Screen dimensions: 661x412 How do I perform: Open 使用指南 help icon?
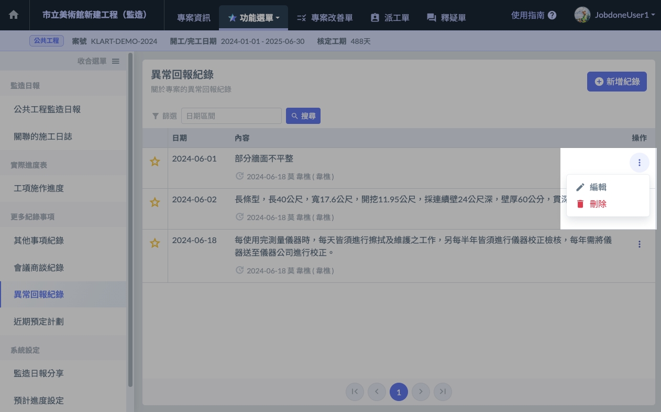(552, 16)
